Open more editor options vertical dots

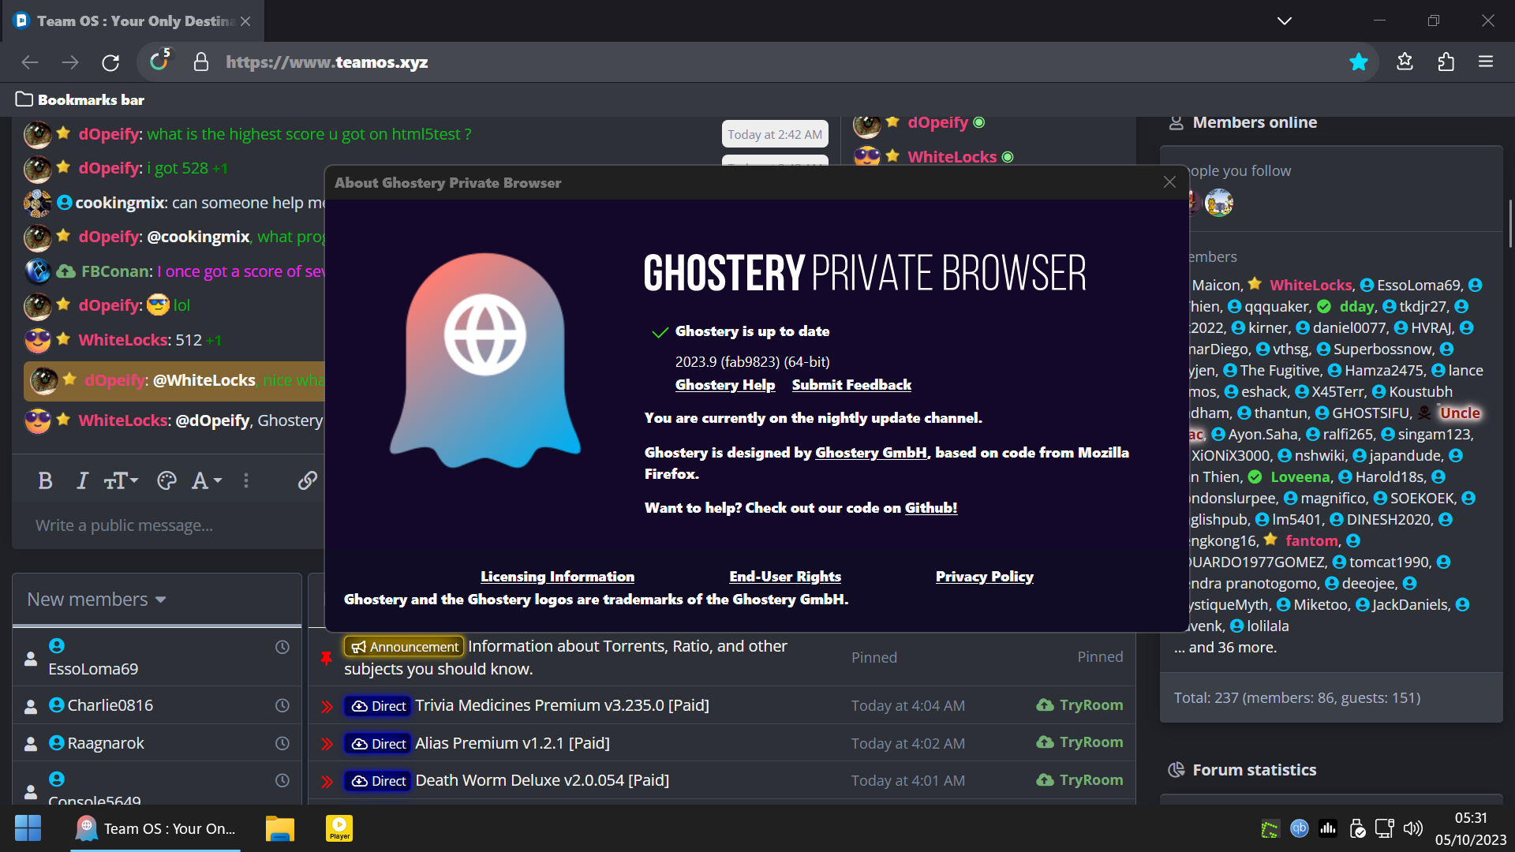[x=246, y=480]
